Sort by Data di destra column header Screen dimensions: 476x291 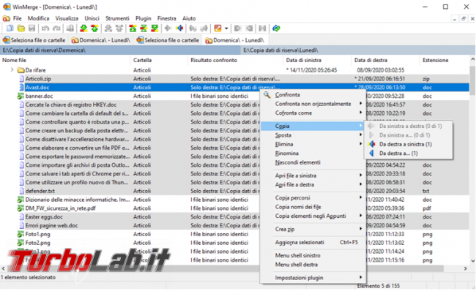click(386, 61)
